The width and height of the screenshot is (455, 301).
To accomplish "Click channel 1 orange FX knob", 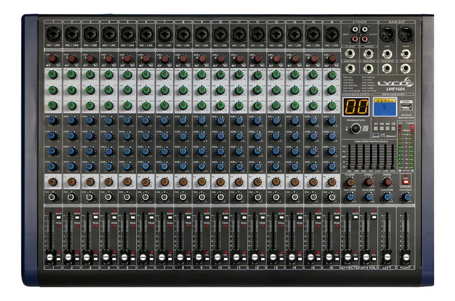I will (52, 182).
